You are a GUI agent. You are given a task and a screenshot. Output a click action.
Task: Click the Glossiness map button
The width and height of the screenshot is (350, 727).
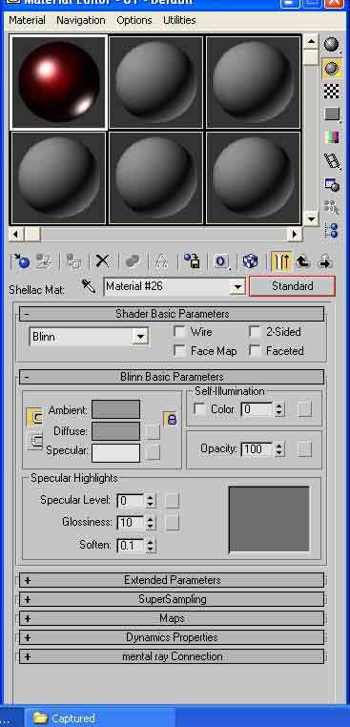click(x=172, y=523)
